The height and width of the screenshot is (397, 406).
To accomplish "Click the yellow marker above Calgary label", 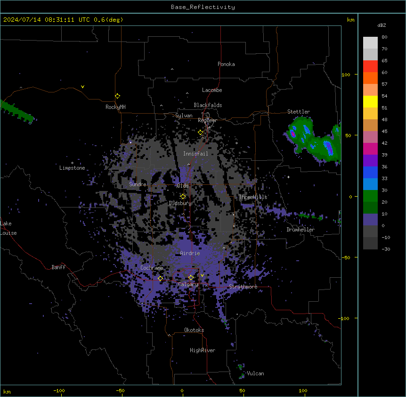I will point(191,278).
